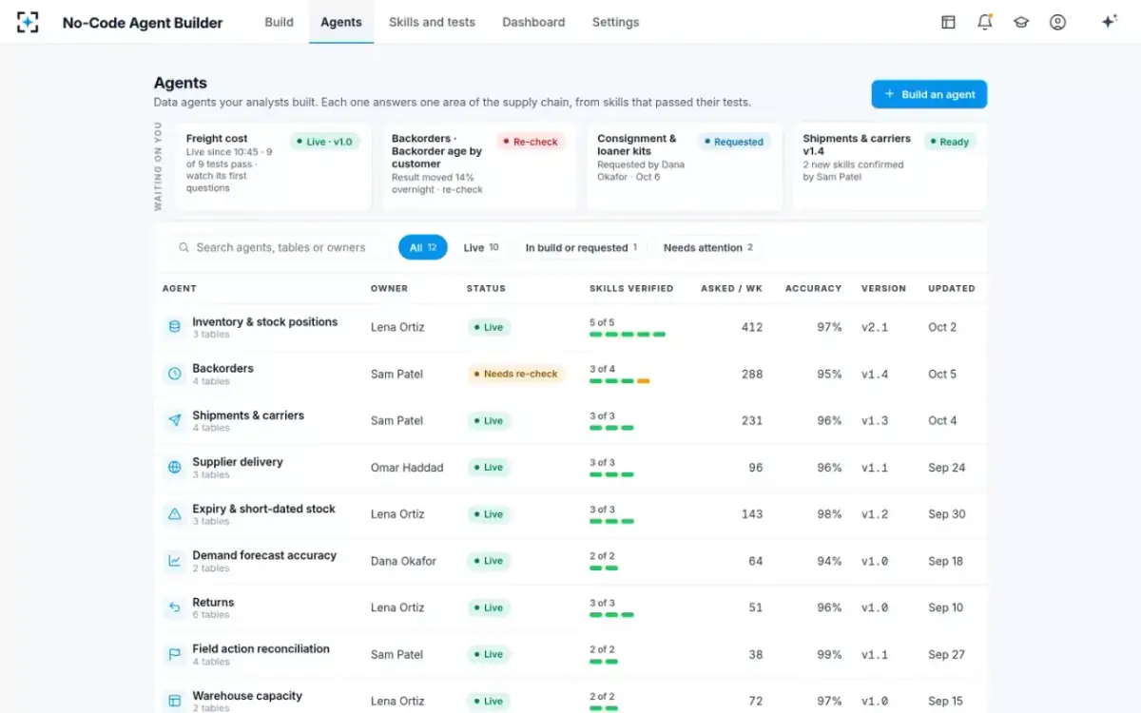Click the Sep 24 updated date
The width and height of the screenshot is (1141, 713).
click(947, 468)
